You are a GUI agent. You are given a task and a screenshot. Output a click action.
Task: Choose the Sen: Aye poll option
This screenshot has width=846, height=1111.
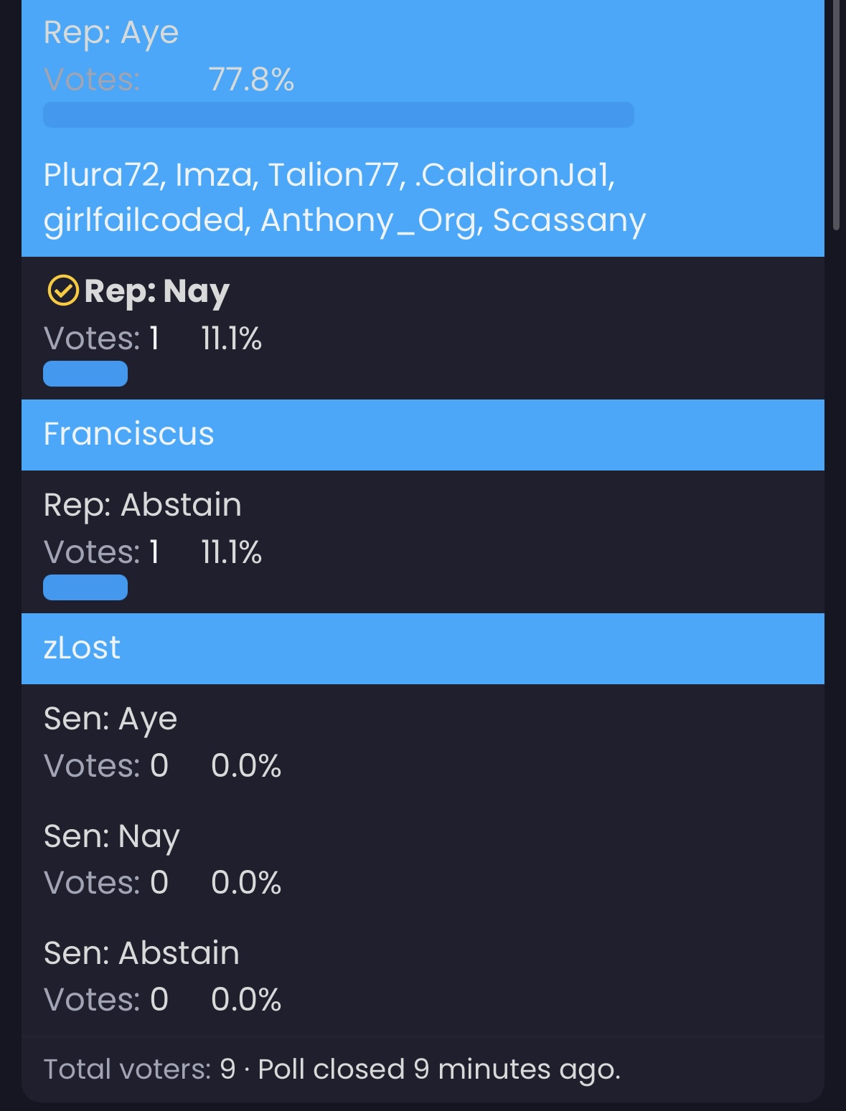(111, 719)
